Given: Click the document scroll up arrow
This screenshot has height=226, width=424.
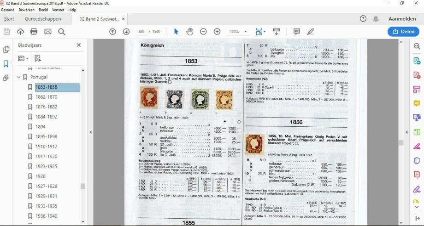Looking at the screenshot, I should pyautogui.click(x=401, y=42).
